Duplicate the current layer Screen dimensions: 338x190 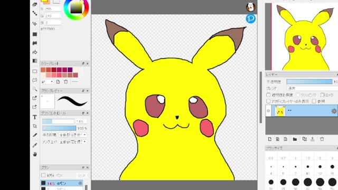[x=304, y=139]
